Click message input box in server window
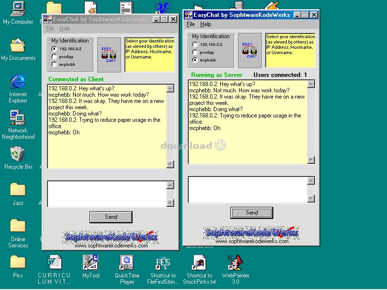Image resolution: width=387 pixels, height=290 pixels. coord(248,189)
